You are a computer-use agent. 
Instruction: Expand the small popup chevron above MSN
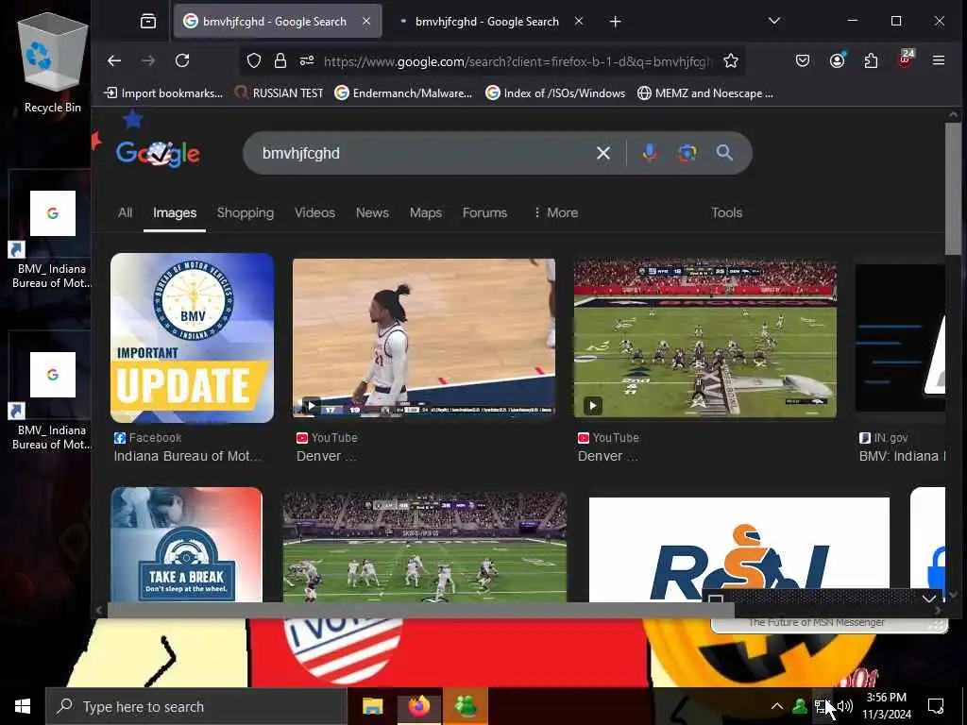click(929, 599)
